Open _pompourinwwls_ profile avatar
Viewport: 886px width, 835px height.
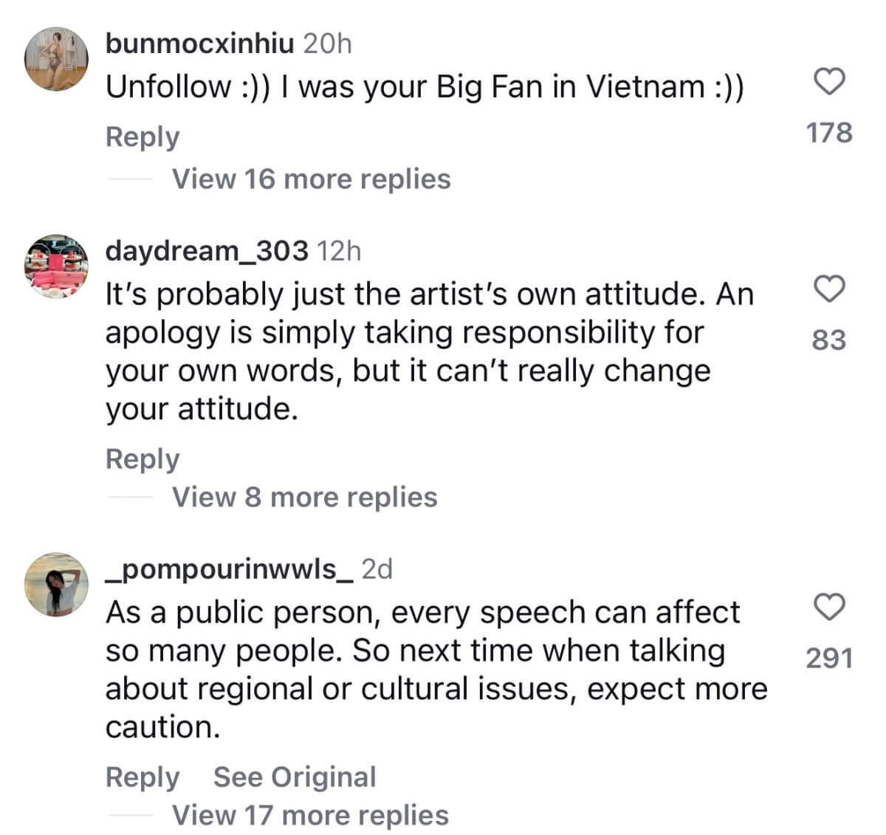(57, 584)
